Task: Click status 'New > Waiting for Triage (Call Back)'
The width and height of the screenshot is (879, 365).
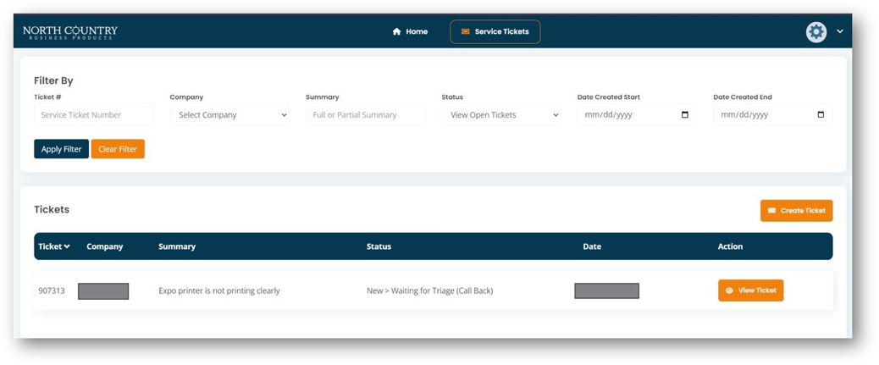Action: coord(430,291)
